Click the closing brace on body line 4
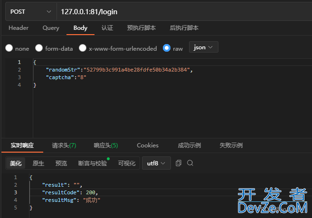Image resolution: width=312 pixels, height=218 pixels. [35, 85]
